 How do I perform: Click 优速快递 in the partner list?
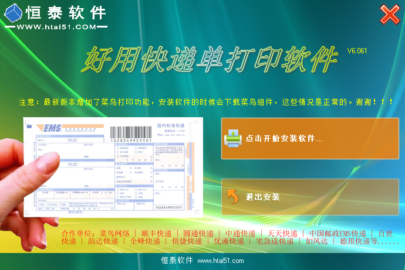coord(229,241)
